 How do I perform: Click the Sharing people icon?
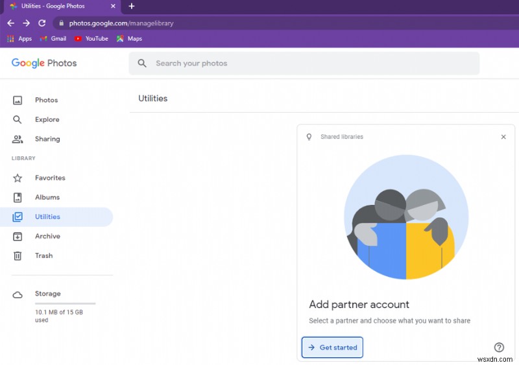pos(18,139)
